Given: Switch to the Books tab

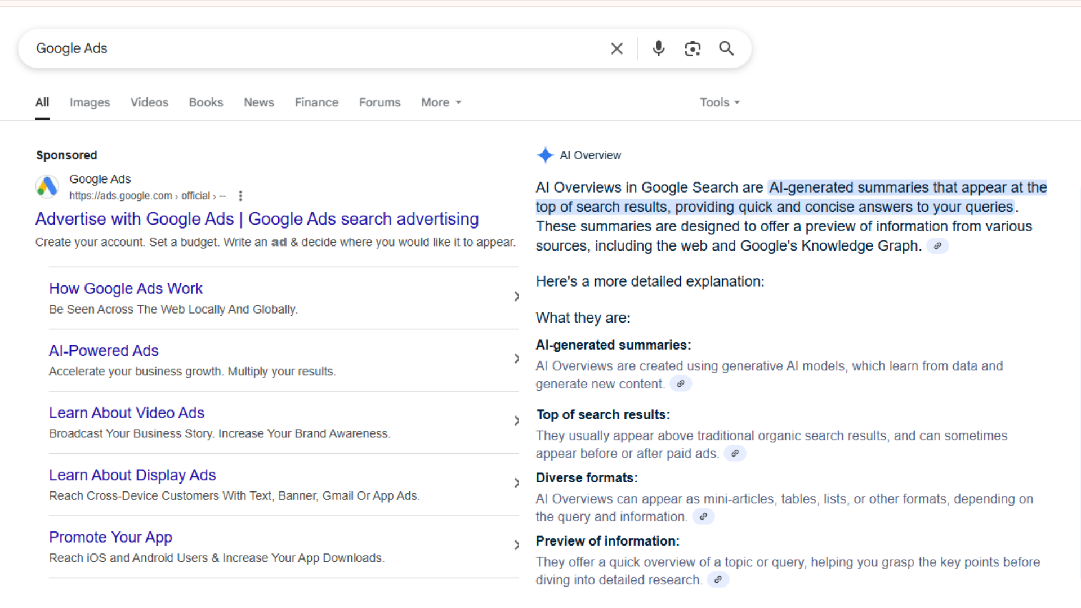Looking at the screenshot, I should coord(206,102).
